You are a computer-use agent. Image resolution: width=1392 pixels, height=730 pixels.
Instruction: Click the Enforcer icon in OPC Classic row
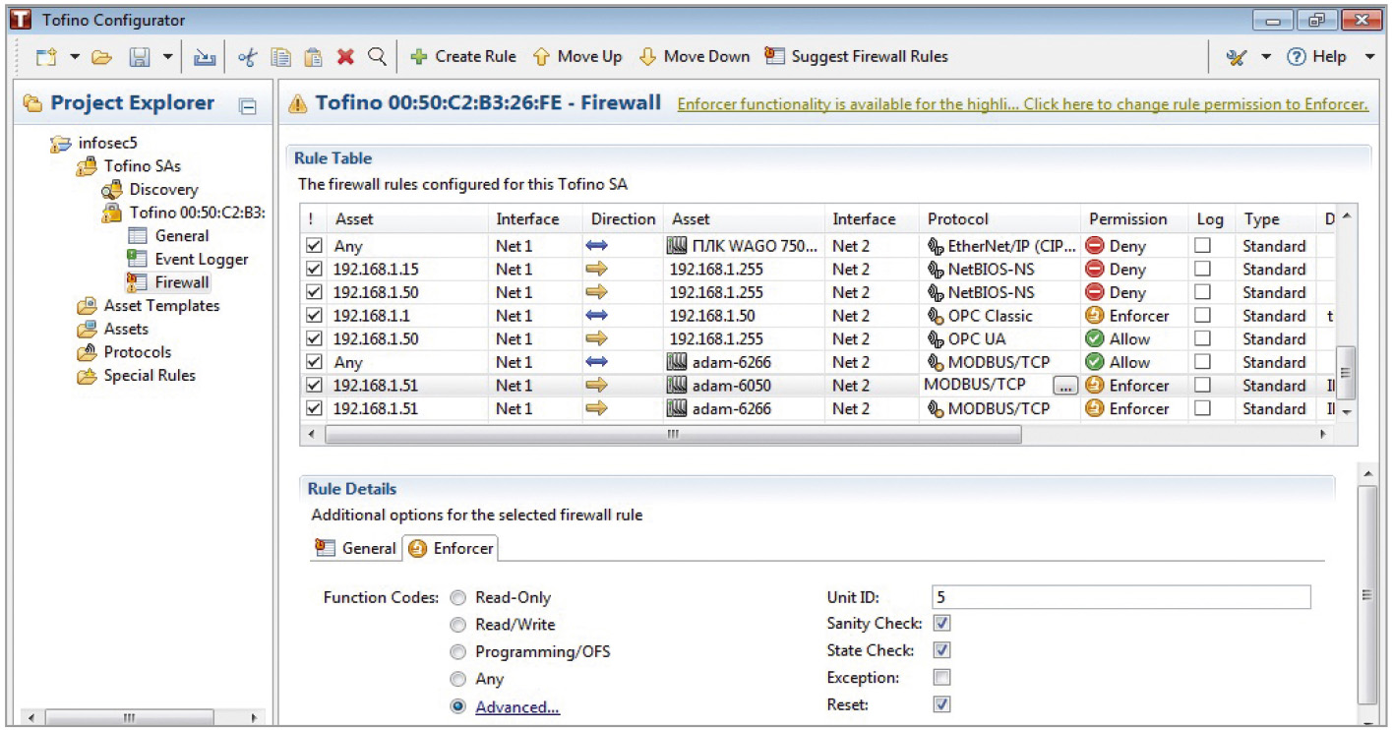point(1095,316)
